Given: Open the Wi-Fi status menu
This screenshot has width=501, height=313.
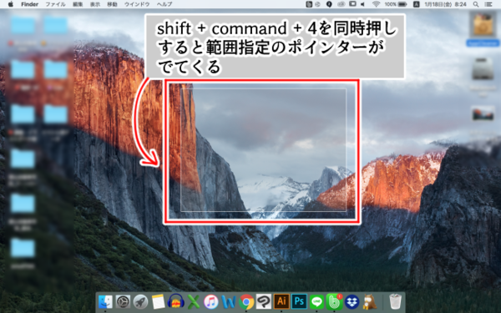Looking at the screenshot, I should (376, 4).
